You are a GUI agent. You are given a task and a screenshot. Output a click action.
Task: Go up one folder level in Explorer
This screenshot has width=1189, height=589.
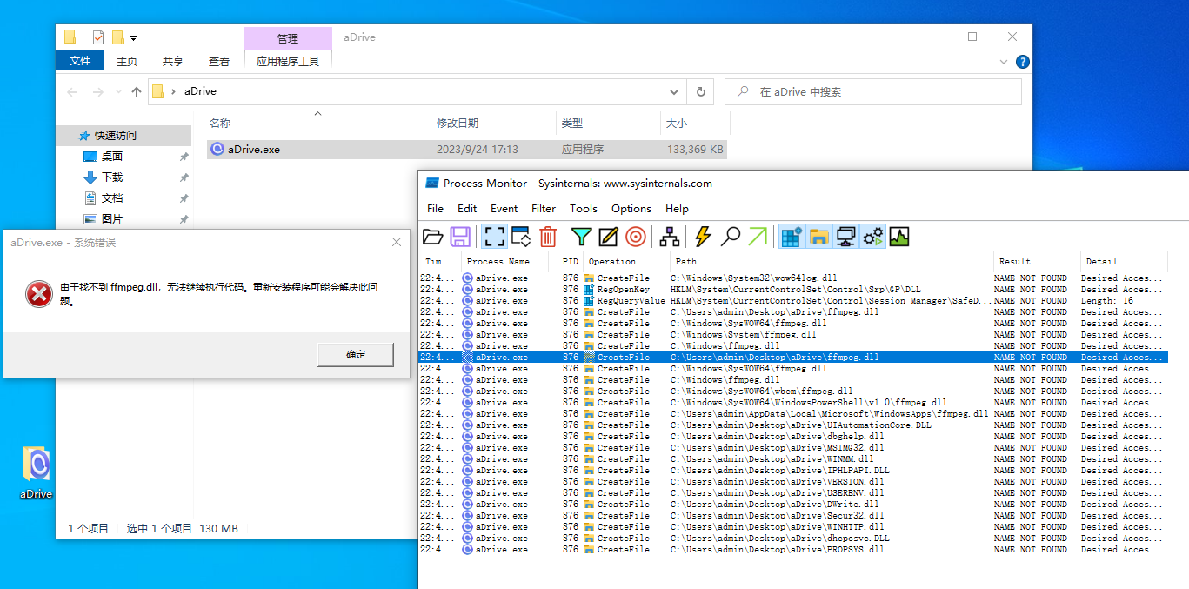click(137, 91)
